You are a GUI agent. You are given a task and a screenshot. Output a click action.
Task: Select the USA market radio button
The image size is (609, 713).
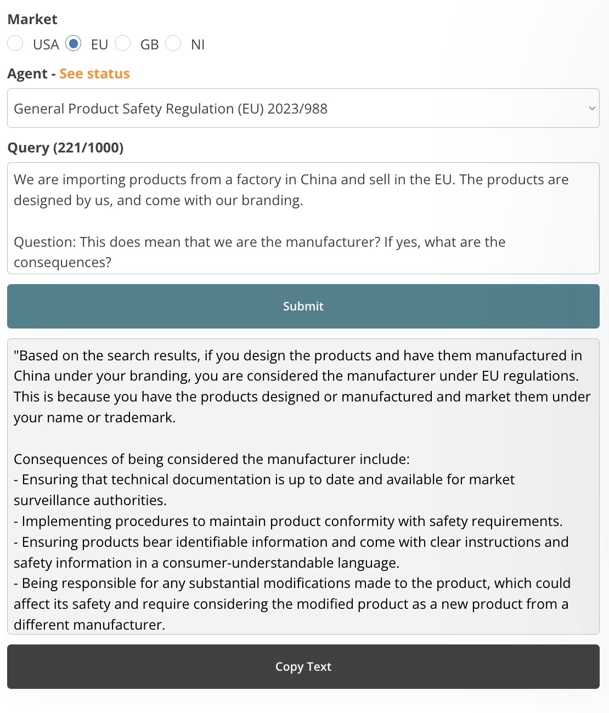15,43
